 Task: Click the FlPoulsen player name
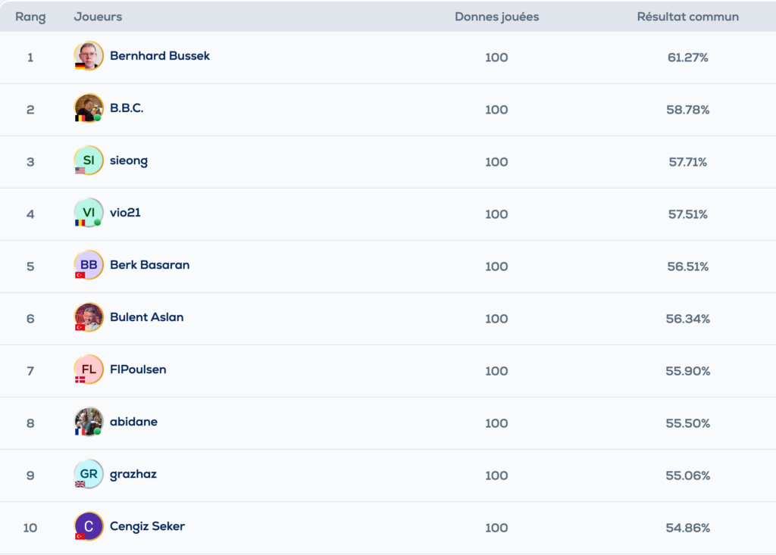(138, 369)
